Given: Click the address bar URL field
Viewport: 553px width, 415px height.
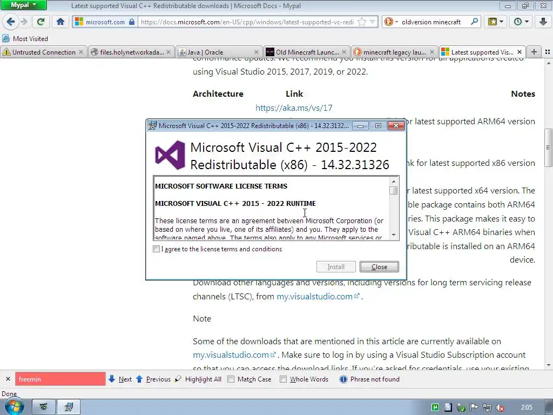Looking at the screenshot, I should click(x=247, y=22).
